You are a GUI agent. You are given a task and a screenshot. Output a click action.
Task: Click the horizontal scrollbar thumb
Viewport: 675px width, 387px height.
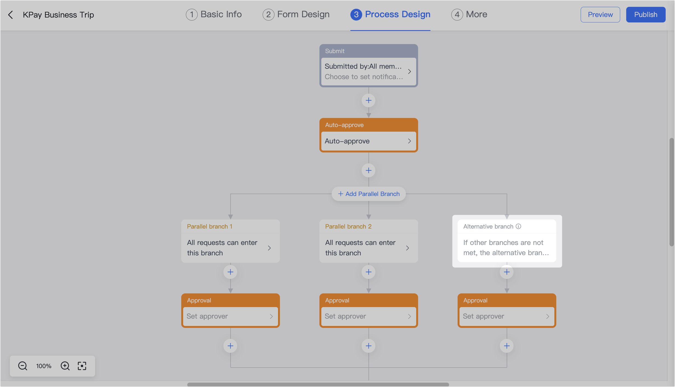[x=318, y=384]
